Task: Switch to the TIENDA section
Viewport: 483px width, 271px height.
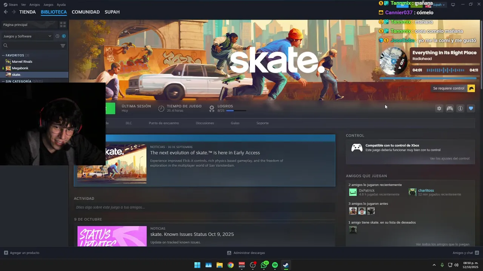Action: pos(28,12)
